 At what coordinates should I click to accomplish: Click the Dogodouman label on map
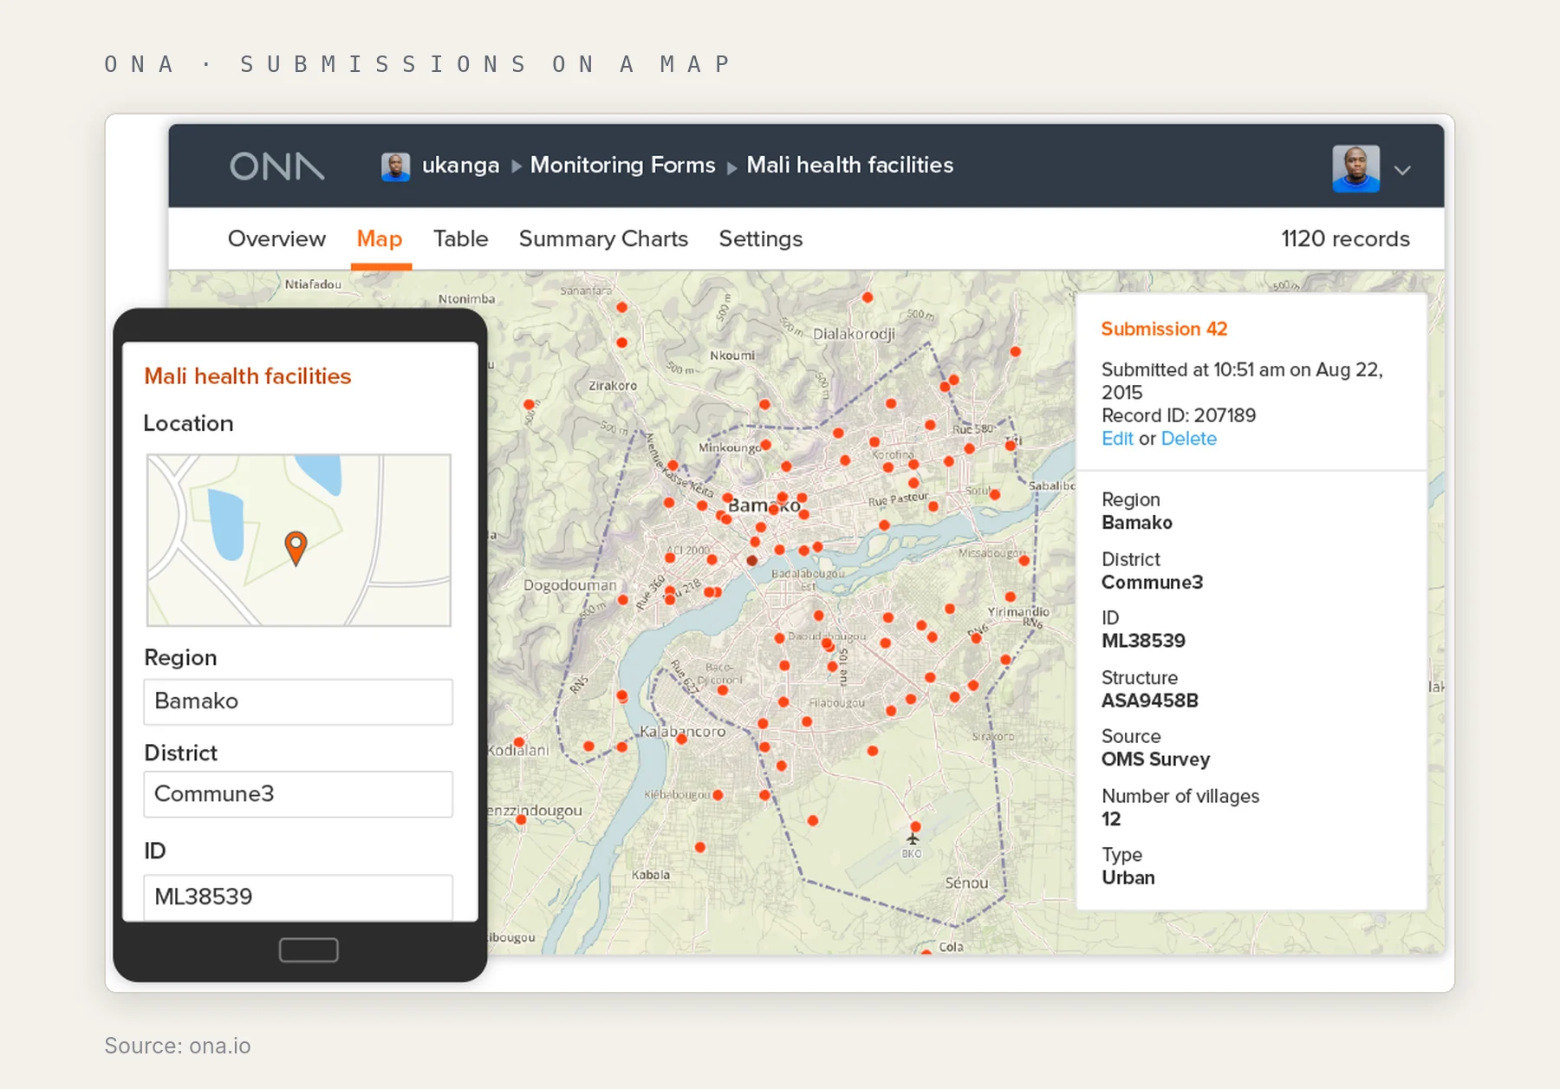[x=569, y=585]
